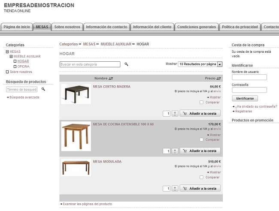
Task: Add MESA MODULADA to the basket
Action: [200, 188]
